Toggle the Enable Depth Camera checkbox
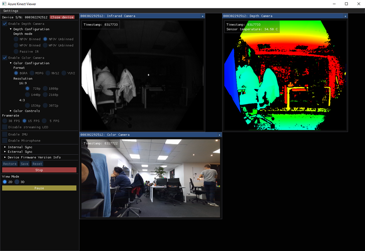The height and width of the screenshot is (251, 365). 5,24
